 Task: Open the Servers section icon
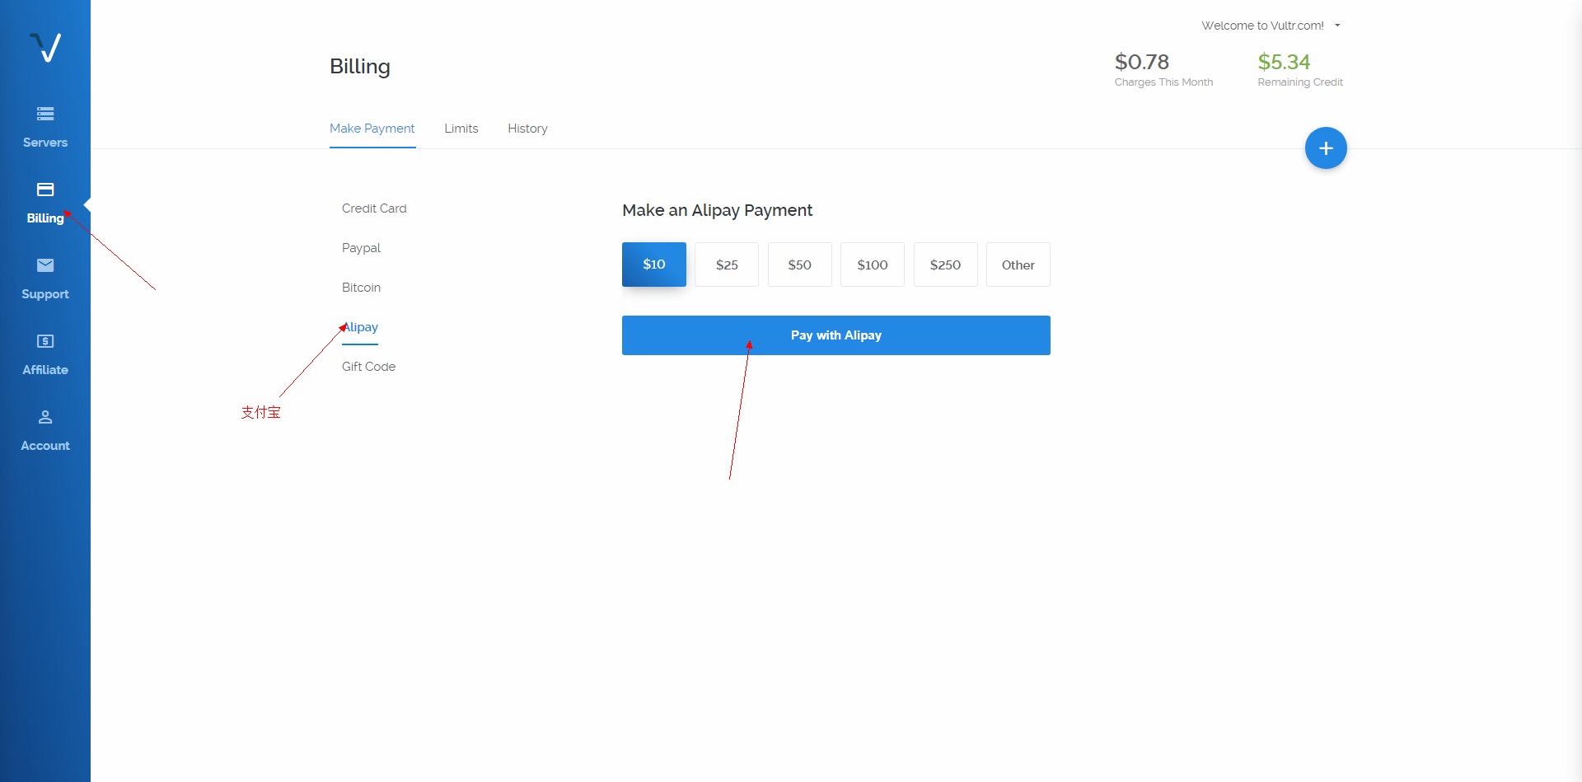[45, 114]
